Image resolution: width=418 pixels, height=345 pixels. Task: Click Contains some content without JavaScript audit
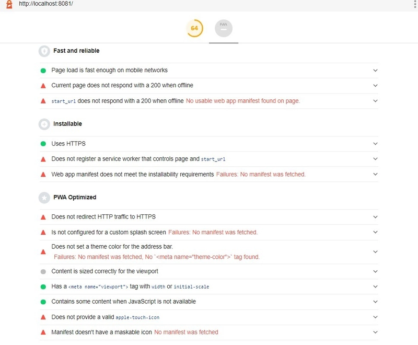pyautogui.click(x=123, y=302)
